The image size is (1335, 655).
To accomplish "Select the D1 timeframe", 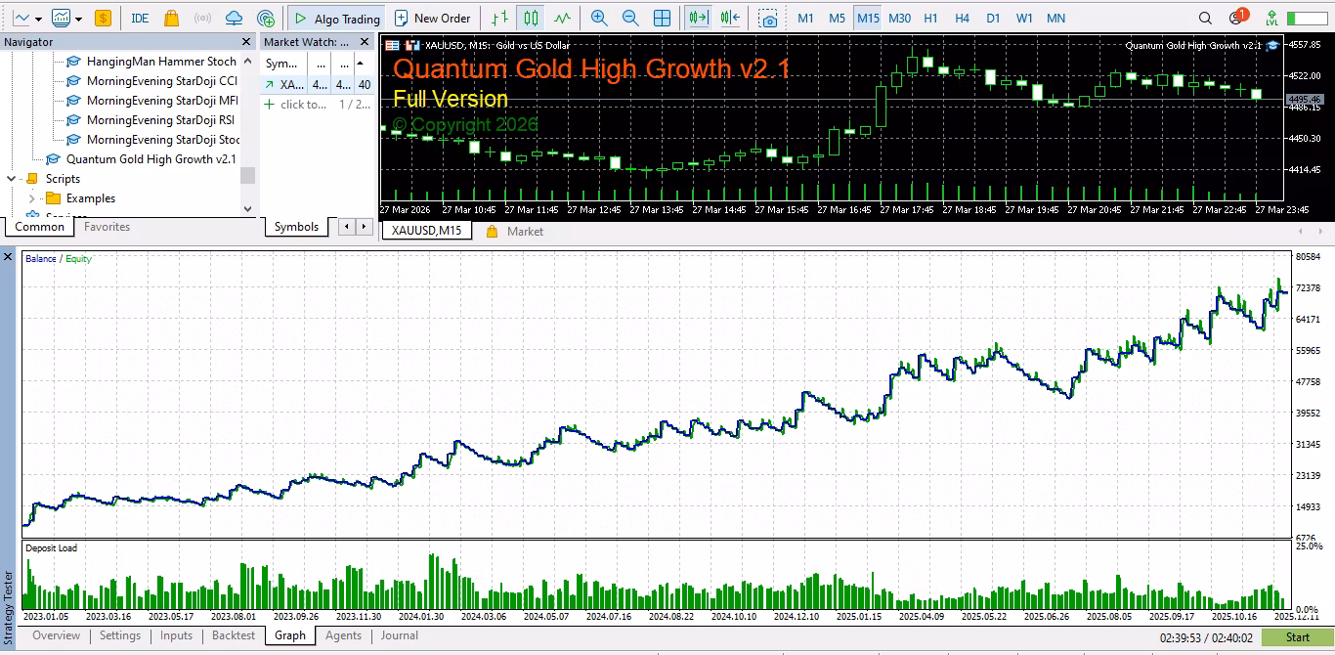I will point(993,18).
